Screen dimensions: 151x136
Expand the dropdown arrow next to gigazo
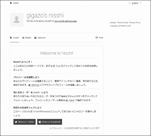coord(140,3)
